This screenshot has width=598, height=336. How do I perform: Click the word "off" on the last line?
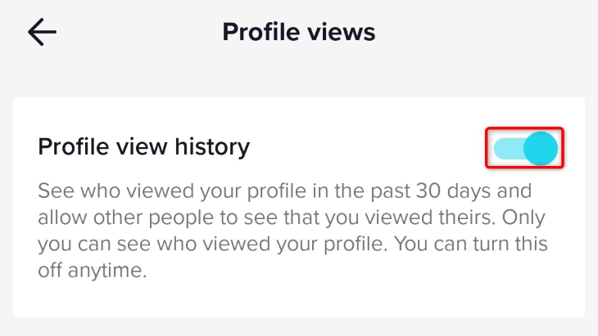click(51, 271)
